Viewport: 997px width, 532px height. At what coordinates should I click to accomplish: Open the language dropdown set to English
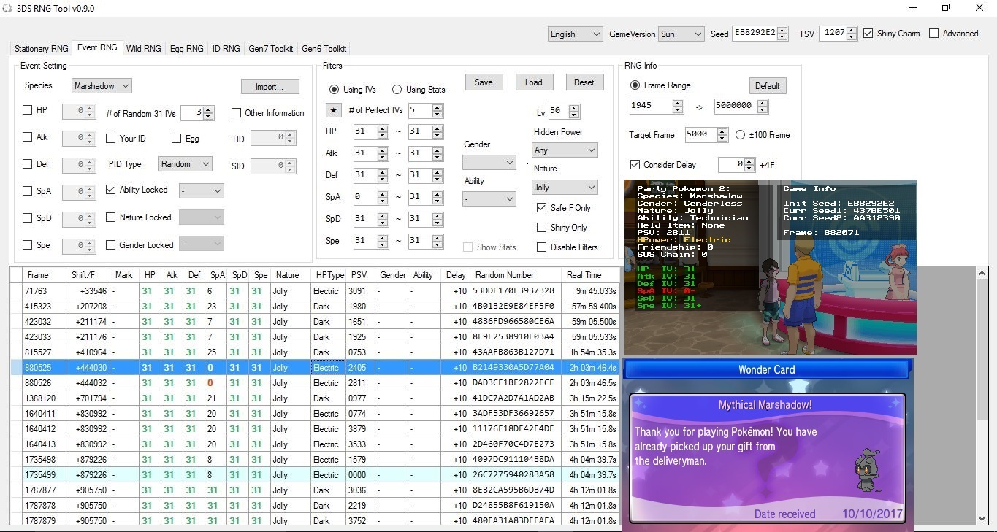576,34
